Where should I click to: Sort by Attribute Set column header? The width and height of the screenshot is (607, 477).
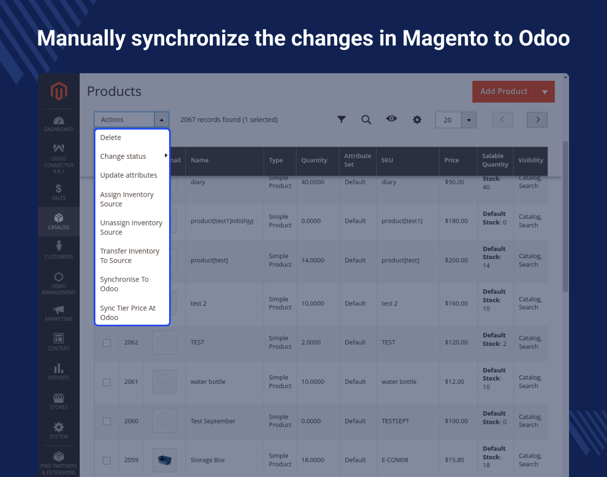coord(358,160)
